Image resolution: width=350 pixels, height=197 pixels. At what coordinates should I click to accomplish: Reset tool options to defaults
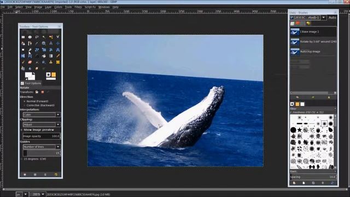pos(56,175)
